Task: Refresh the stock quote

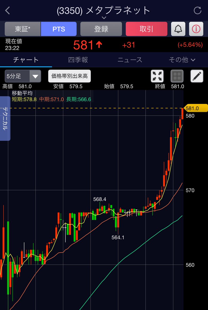Action: coord(197,11)
